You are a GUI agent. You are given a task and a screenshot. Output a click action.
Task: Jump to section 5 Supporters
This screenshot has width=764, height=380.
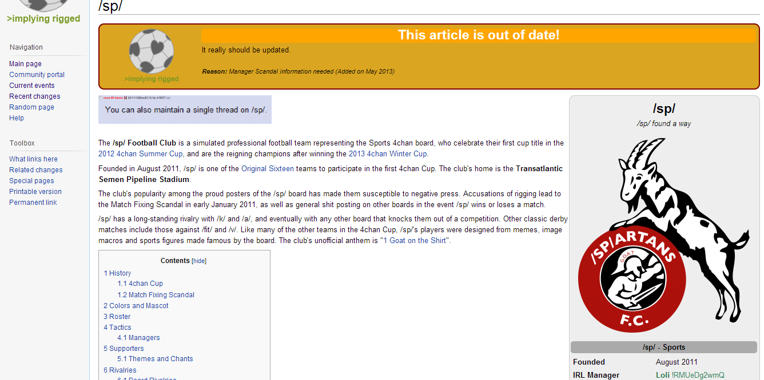pos(124,349)
